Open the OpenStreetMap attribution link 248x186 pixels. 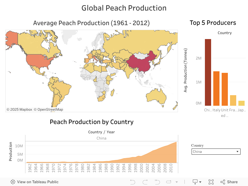click(49, 109)
